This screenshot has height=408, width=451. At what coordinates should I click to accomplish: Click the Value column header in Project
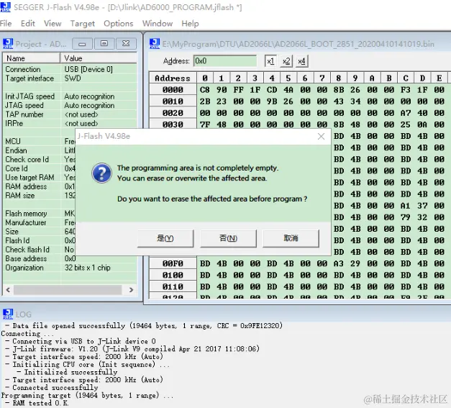[99, 58]
